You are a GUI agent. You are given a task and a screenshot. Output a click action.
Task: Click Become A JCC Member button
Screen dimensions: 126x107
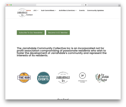coord(58,33)
